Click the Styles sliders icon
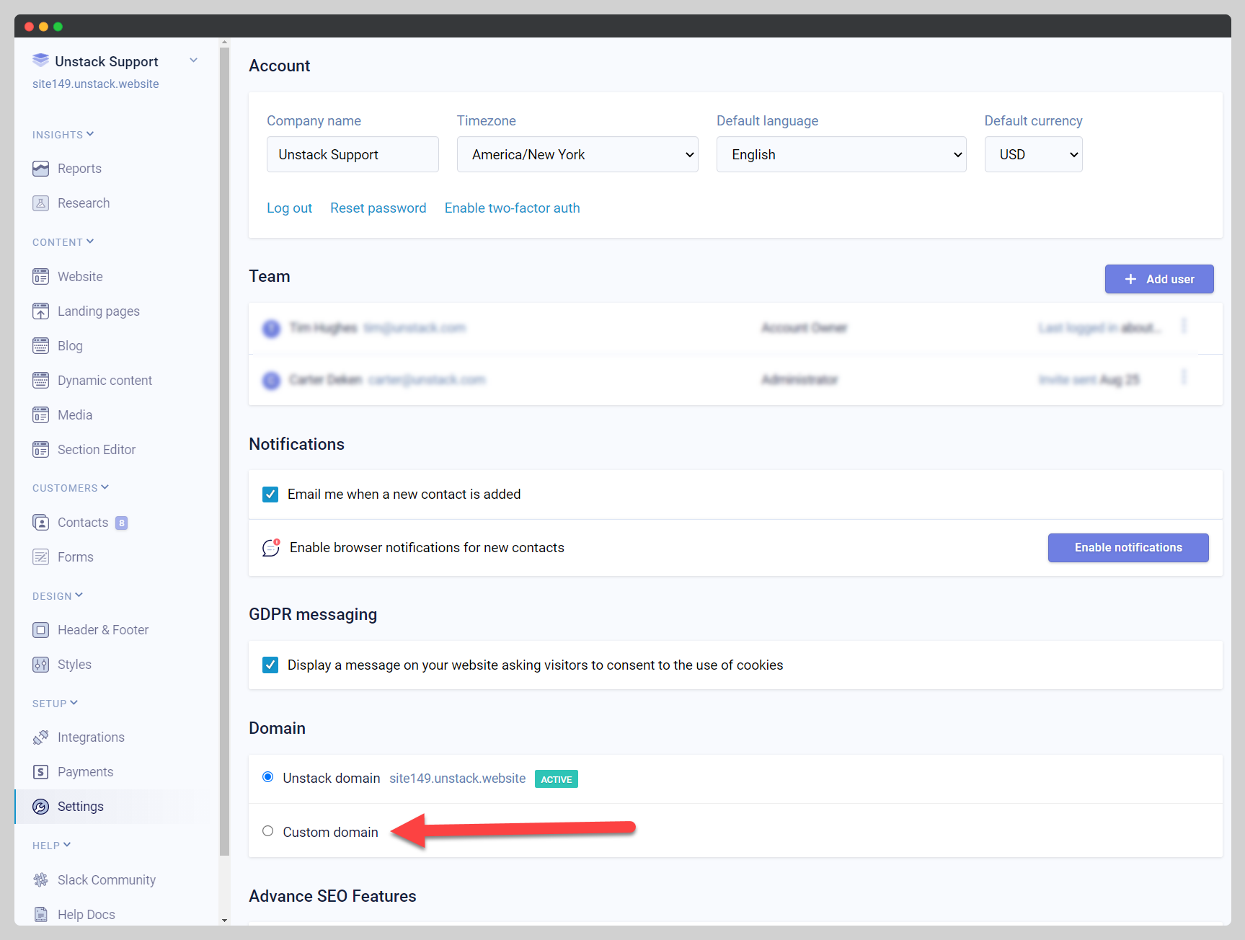Viewport: 1245px width, 940px height. click(40, 665)
